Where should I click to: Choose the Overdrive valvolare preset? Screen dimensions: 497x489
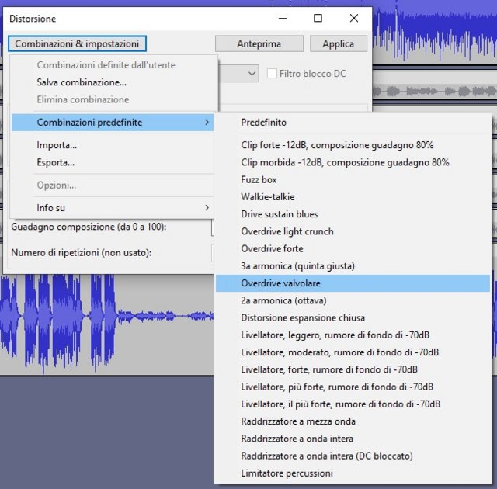tap(280, 283)
